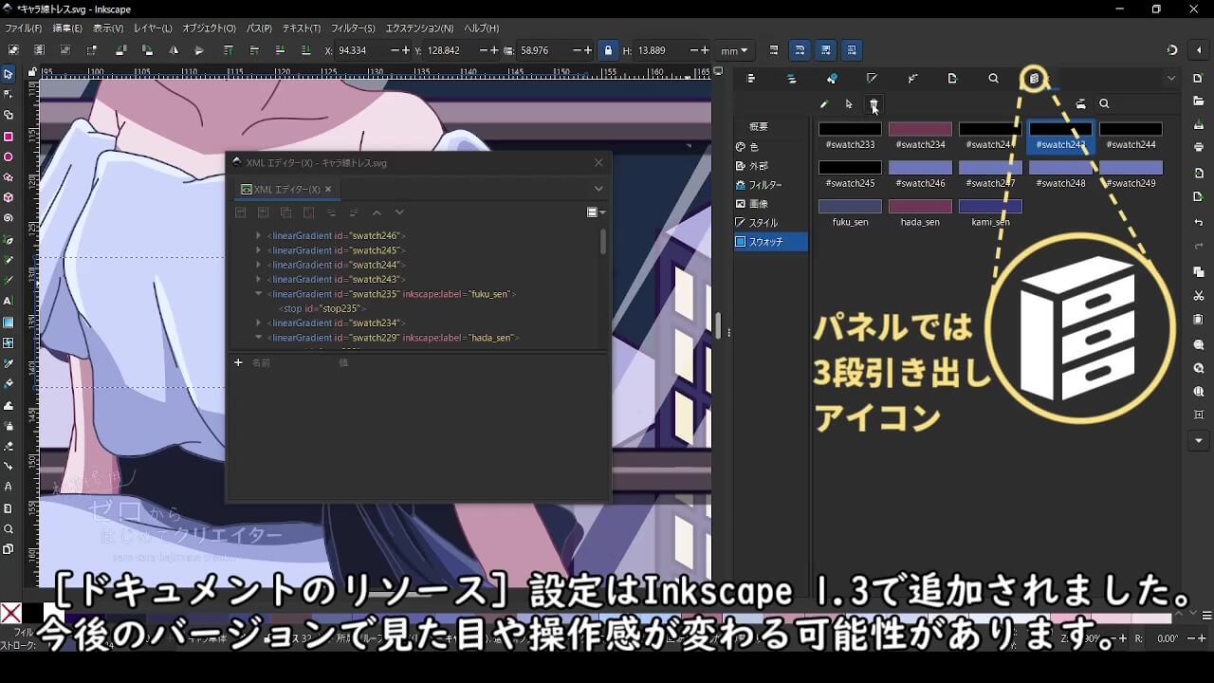Open Layers and Objects panel tab icon

tap(792, 79)
